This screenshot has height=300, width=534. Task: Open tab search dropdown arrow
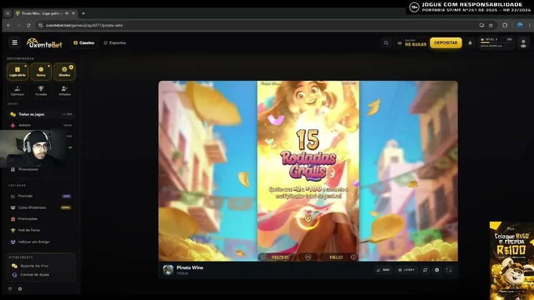8,13
